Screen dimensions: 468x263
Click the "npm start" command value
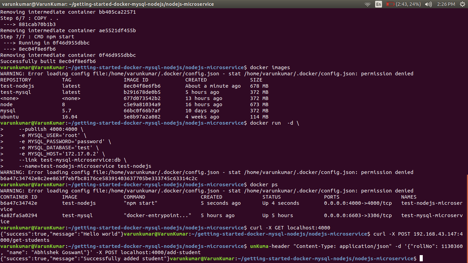click(x=140, y=203)
